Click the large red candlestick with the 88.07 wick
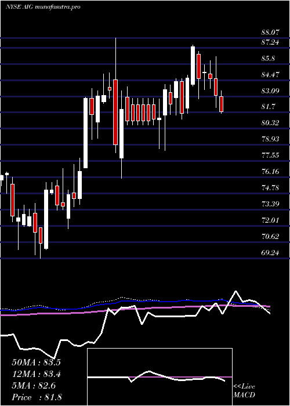Screen dimensions: 290x406 click(115, 112)
